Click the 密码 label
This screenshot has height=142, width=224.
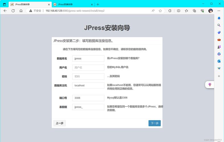tap(64, 76)
